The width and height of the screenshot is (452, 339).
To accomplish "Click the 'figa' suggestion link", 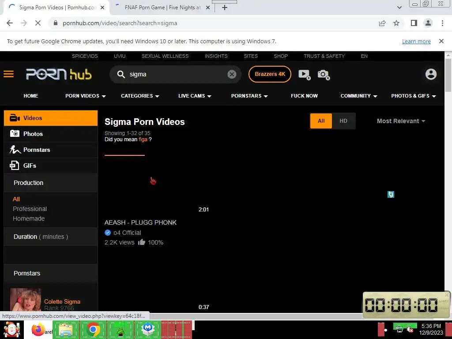I will click(143, 139).
